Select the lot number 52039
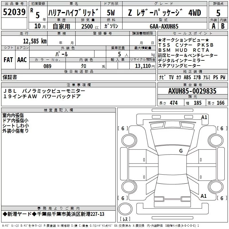The width and height of the screenshot is (229, 229). pyautogui.click(x=14, y=12)
